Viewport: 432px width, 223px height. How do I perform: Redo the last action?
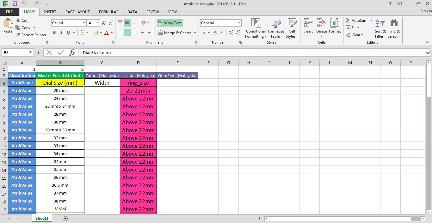[x=36, y=4]
